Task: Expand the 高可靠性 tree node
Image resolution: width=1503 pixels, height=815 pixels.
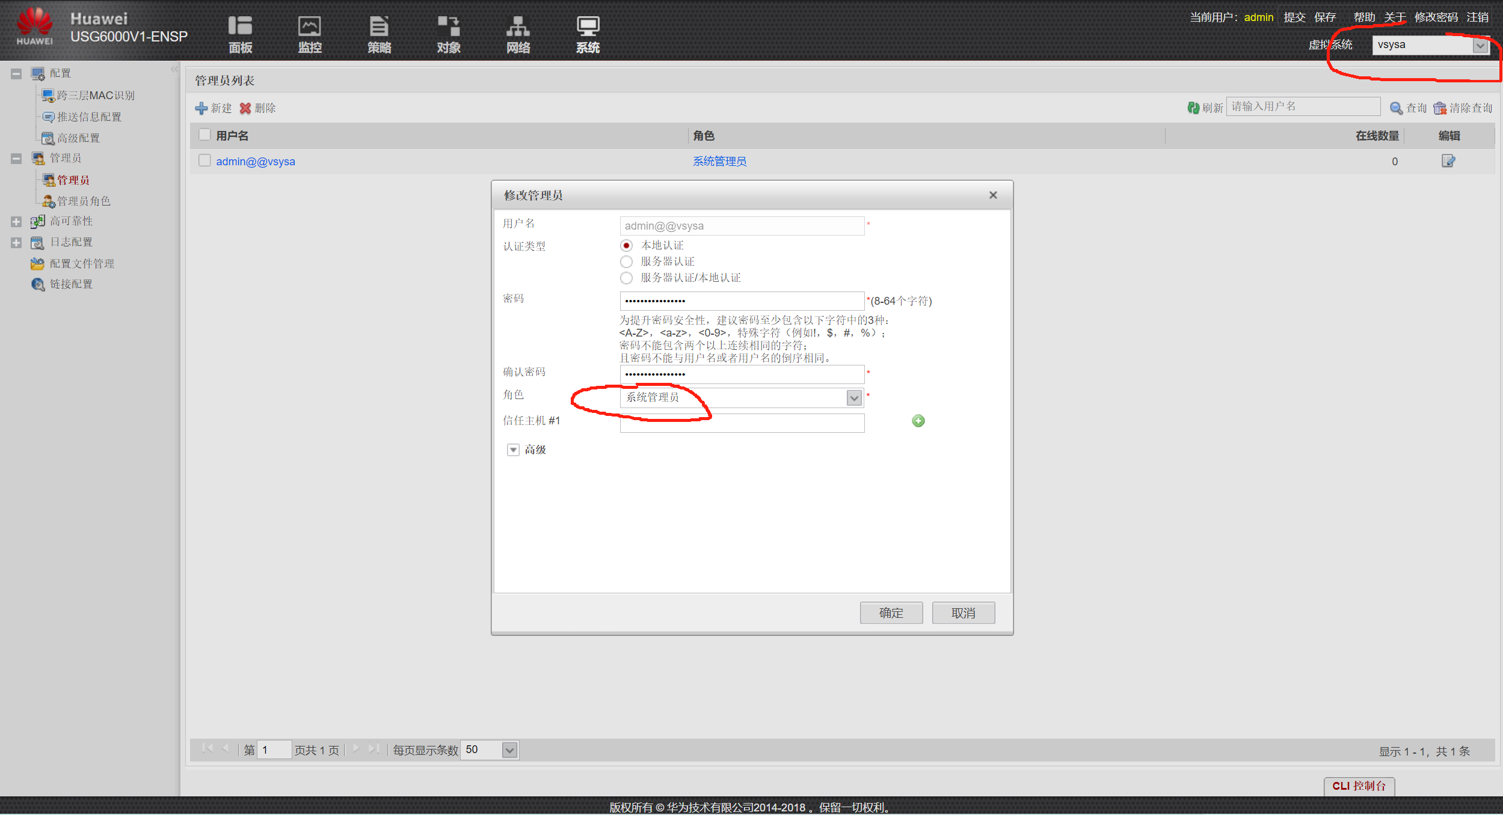Action: coord(16,221)
